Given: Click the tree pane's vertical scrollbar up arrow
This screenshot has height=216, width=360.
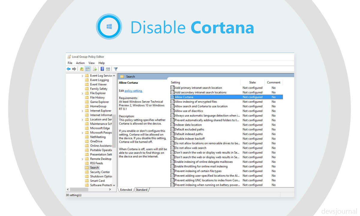Looking at the screenshot, I should (114, 76).
